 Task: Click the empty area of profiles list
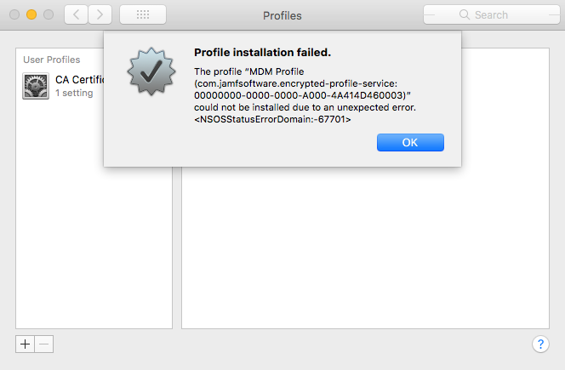click(x=94, y=216)
